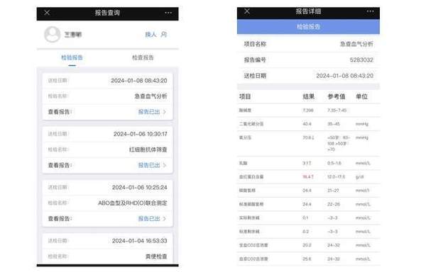This screenshot has width=431, height=272.
Task: Click the test name 急查血气分析 in the list
Action: click(x=151, y=96)
